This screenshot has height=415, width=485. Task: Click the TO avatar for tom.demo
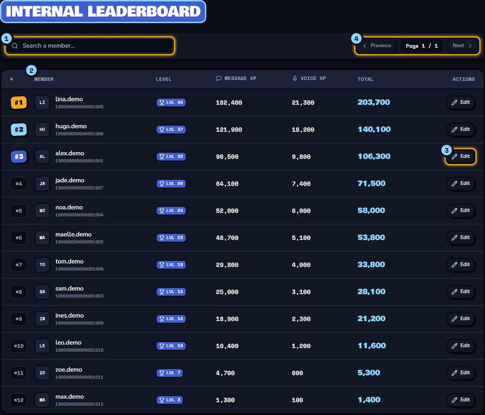coord(42,265)
